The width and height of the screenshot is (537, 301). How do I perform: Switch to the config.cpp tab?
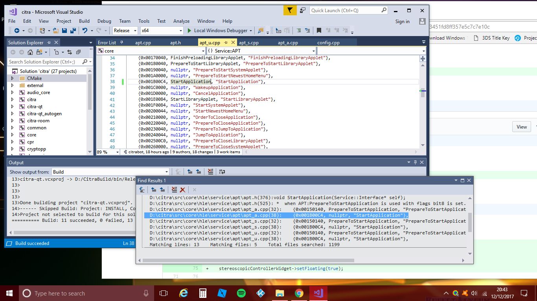pos(328,43)
